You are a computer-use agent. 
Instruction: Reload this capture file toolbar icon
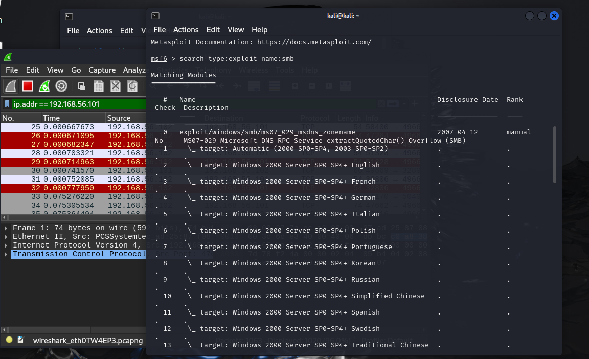click(132, 86)
